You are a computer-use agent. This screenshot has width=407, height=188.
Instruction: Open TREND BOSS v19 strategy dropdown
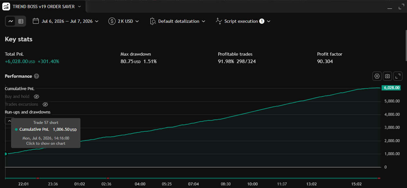47,6
